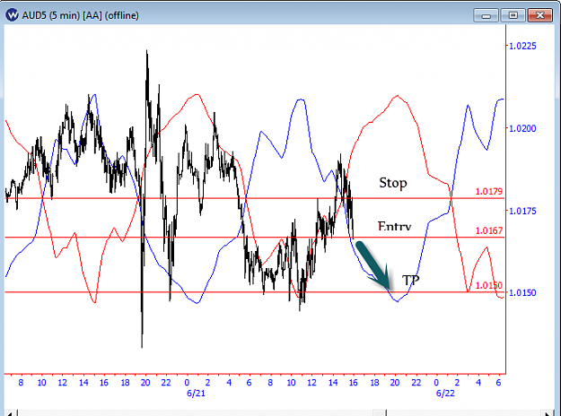Viewport: 561px width, 416px height.
Task: Click the app icon in the title bar
Action: [12, 15]
